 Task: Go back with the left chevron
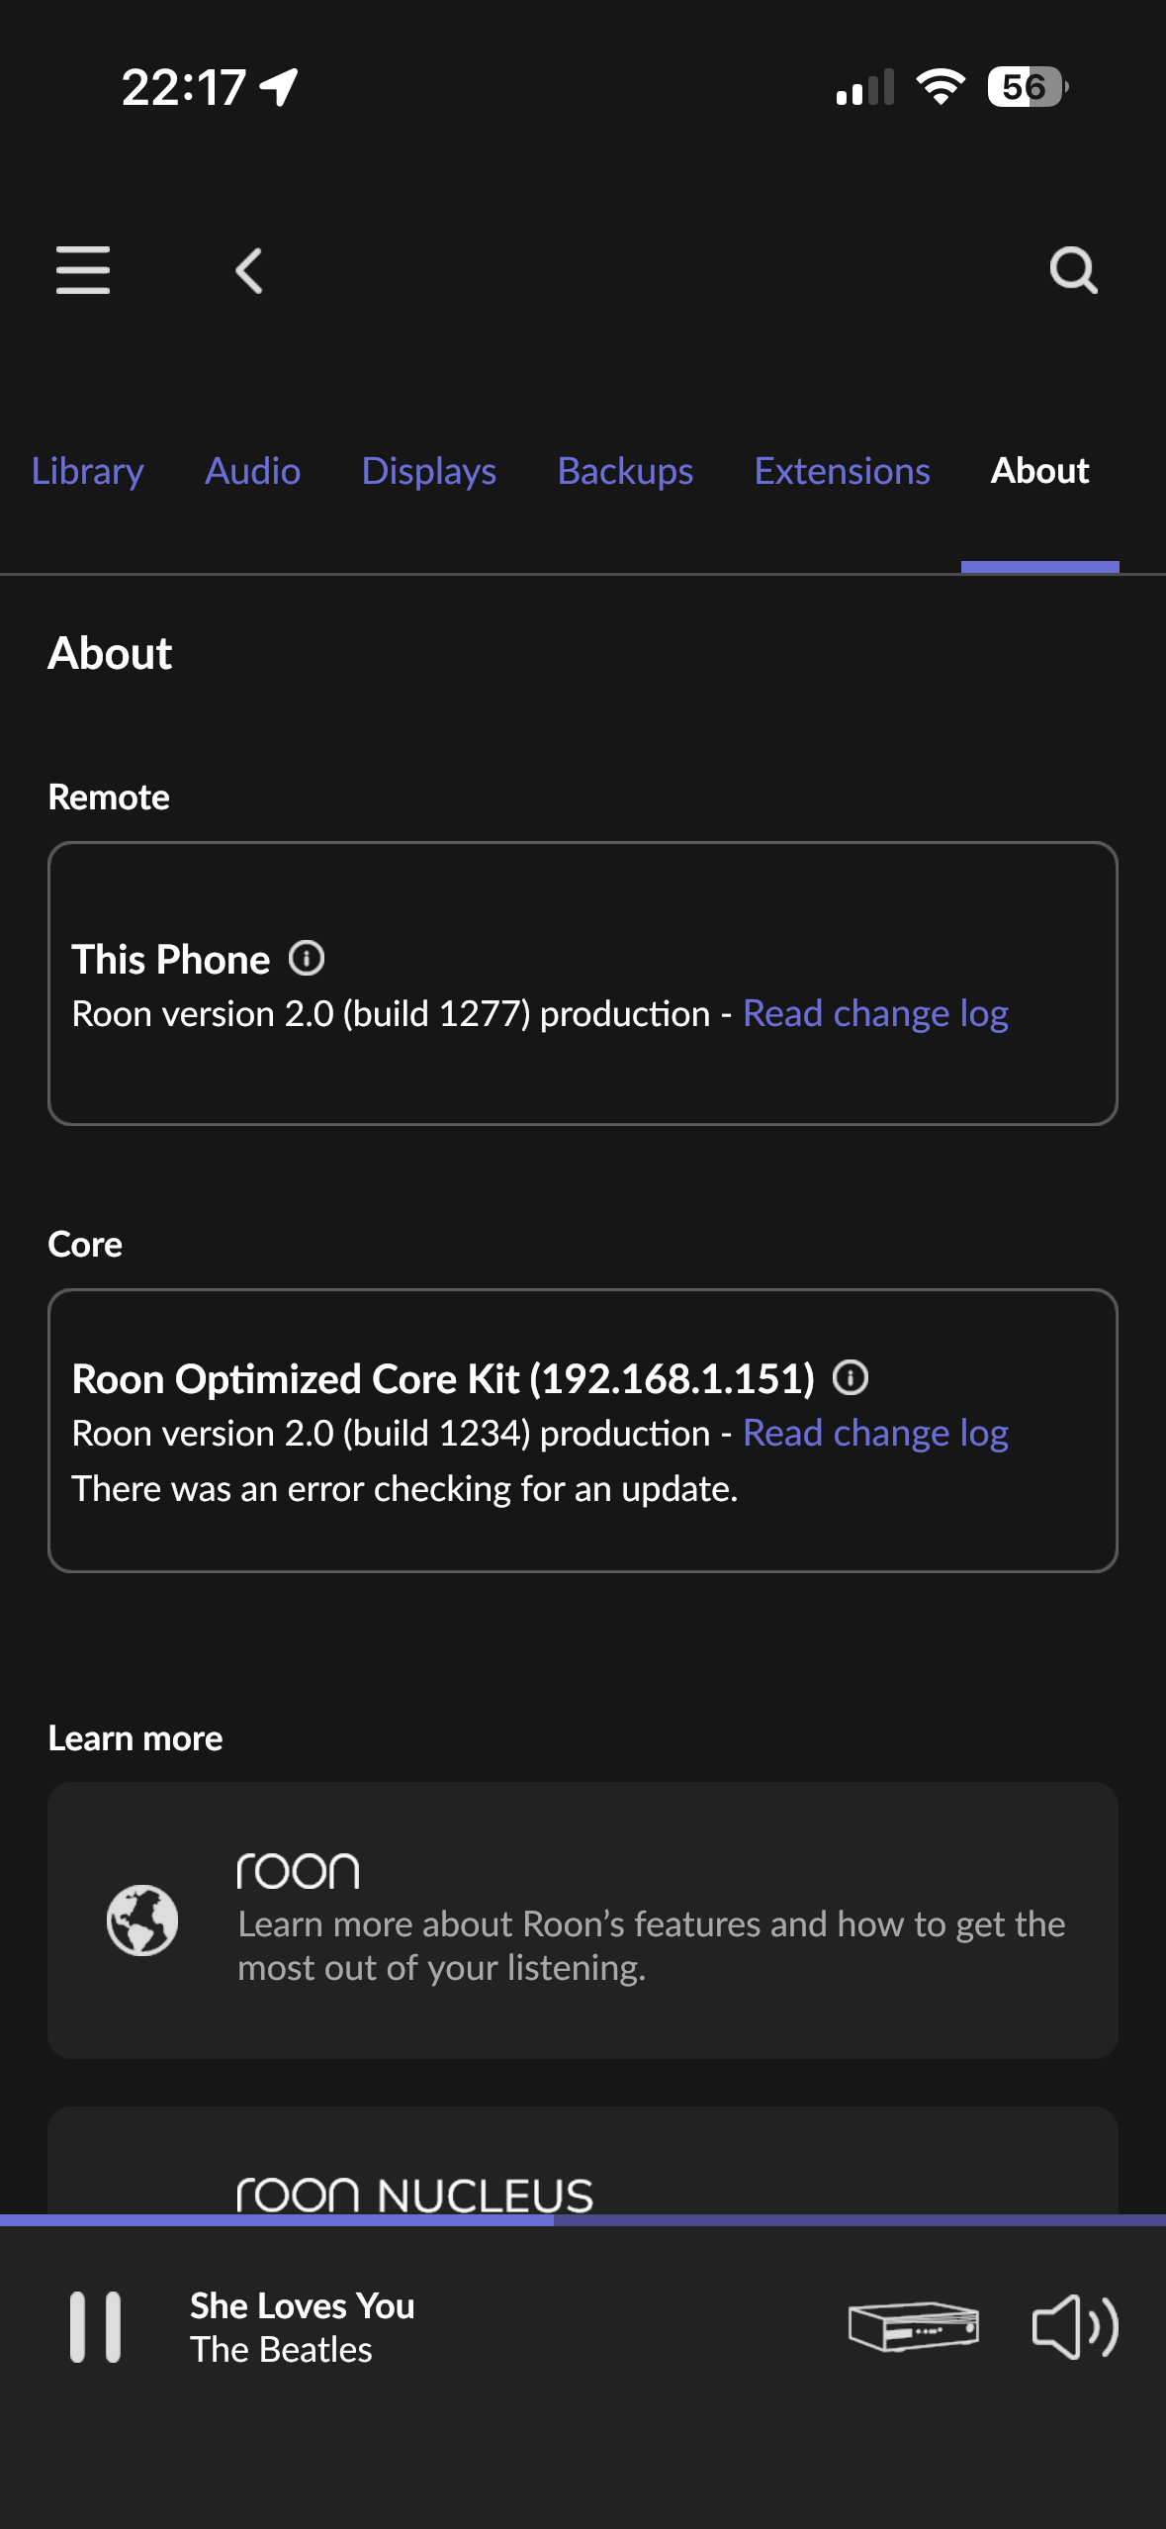(x=249, y=270)
